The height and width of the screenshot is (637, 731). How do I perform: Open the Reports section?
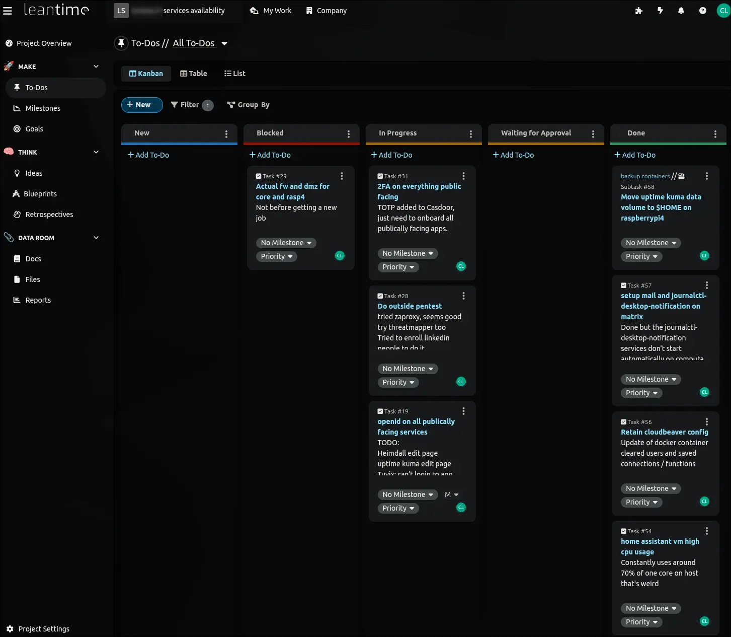click(37, 300)
